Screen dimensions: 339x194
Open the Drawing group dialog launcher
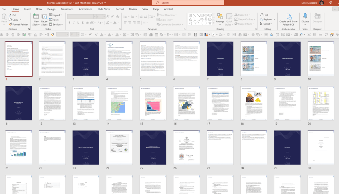[256, 29]
